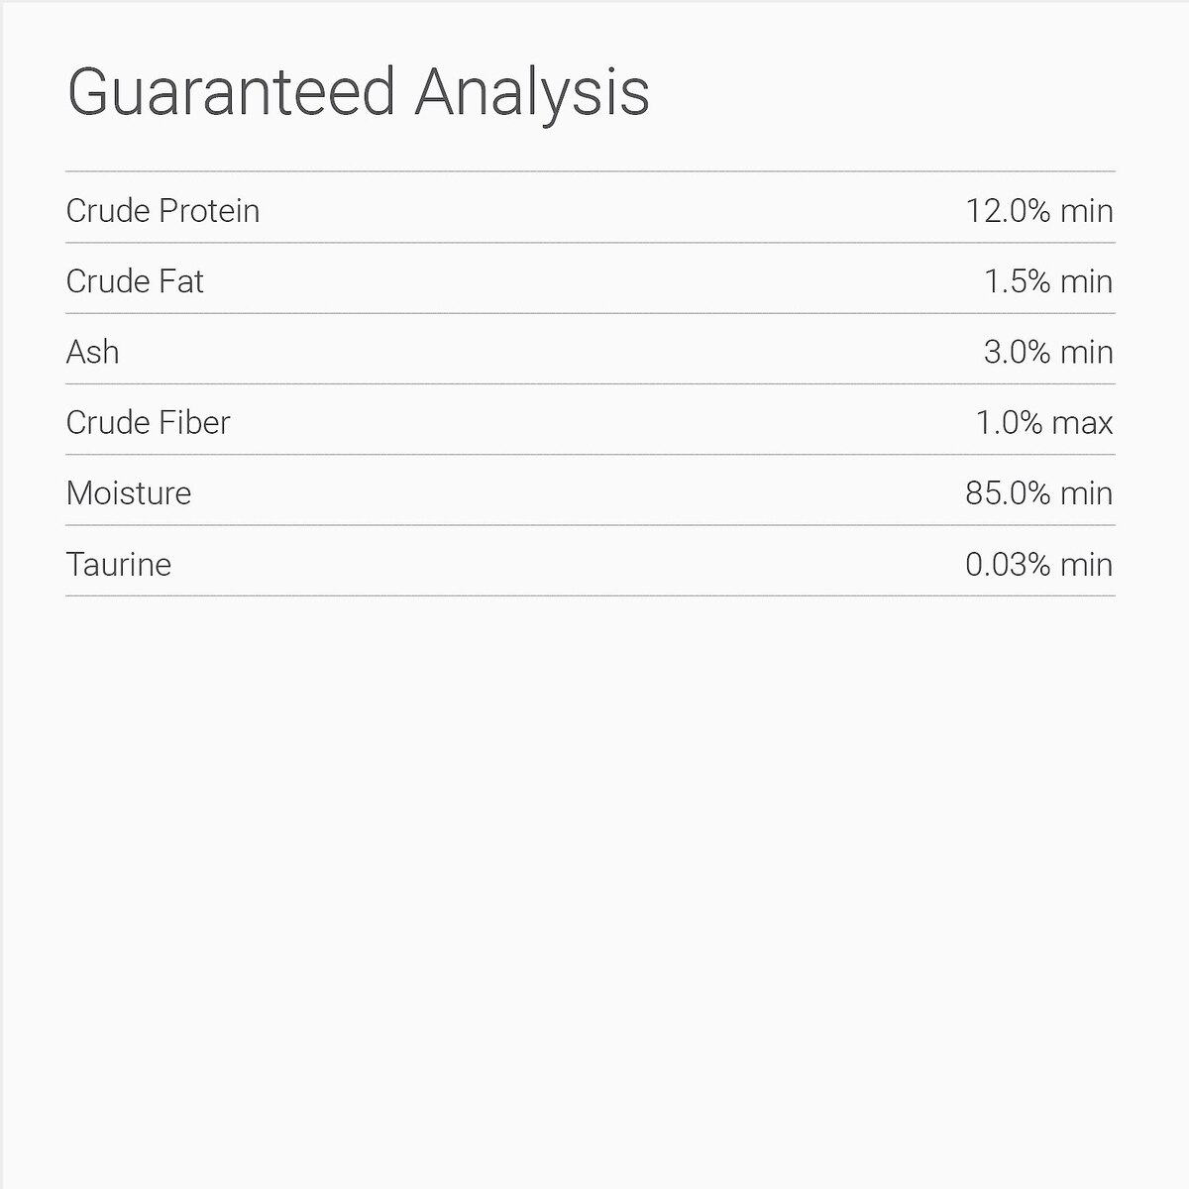Select the Moisture row label
This screenshot has width=1189, height=1189.
pos(129,493)
